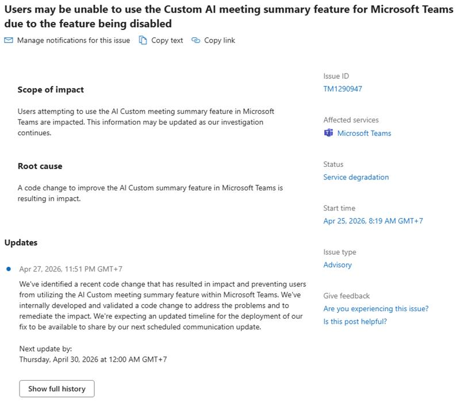460x409 pixels.
Task: Click the Service degradation status
Action: pos(356,177)
